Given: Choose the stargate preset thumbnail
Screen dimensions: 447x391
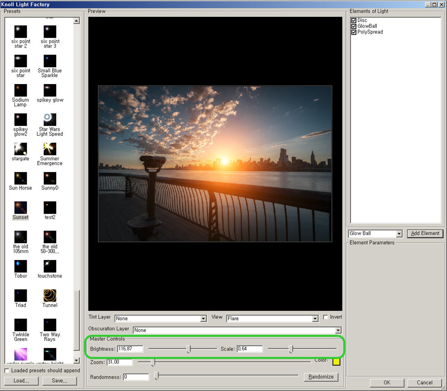Looking at the screenshot, I should coord(21,149).
